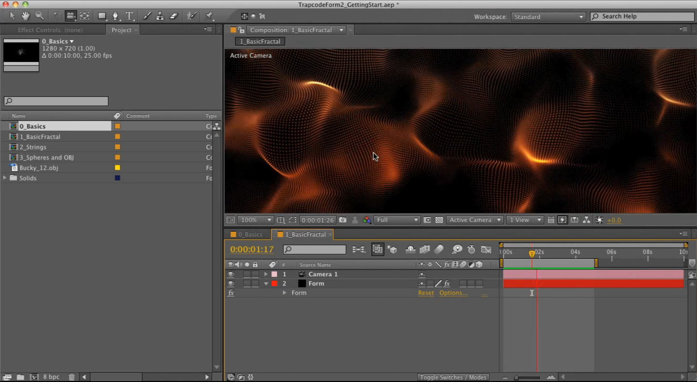Open the Active Camera view dropdown
The width and height of the screenshot is (697, 382).
click(475, 220)
